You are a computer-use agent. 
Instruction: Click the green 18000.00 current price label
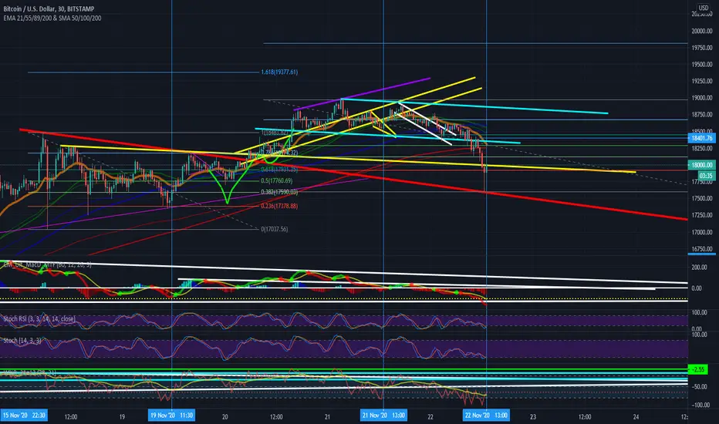point(701,165)
